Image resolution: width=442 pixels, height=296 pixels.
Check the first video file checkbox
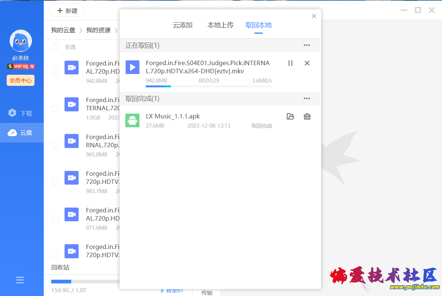point(55,72)
